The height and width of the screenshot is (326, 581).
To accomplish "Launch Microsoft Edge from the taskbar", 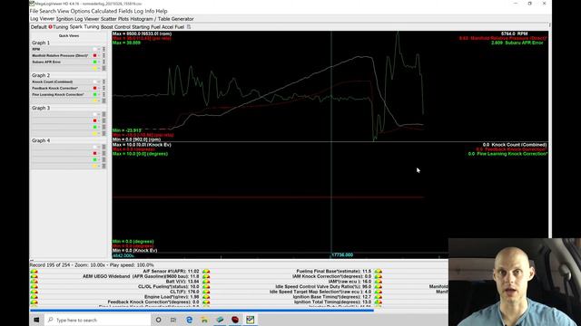I will coord(190,320).
